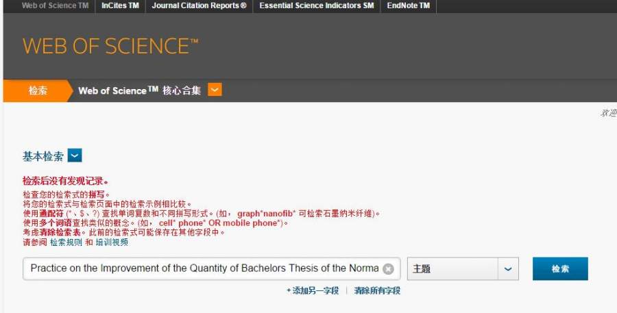Click the bold 通配符 wildcard hint
This screenshot has height=313, width=617.
coord(51,214)
